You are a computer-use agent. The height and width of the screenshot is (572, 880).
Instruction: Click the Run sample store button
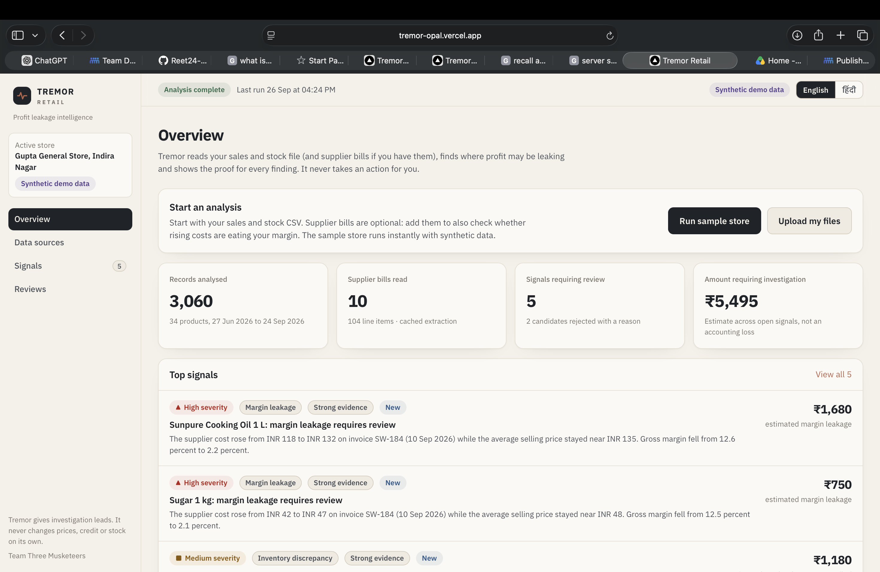714,221
